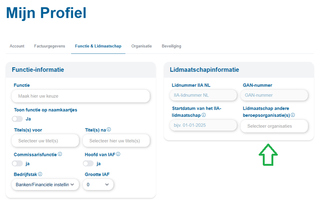The height and width of the screenshot is (206, 327).
Task: Switch on Hoofd van IAF toggle
Action: (x=88, y=164)
